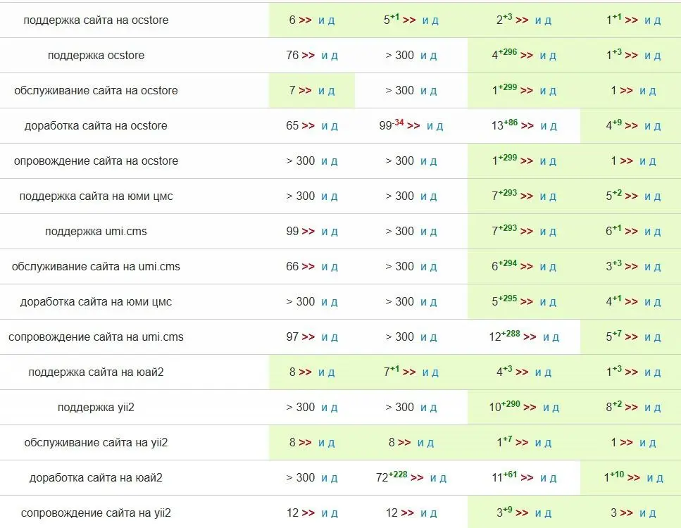The height and width of the screenshot is (528, 681).
Task: Open 'д' link after 1+10 value
Action: [x=660, y=478]
